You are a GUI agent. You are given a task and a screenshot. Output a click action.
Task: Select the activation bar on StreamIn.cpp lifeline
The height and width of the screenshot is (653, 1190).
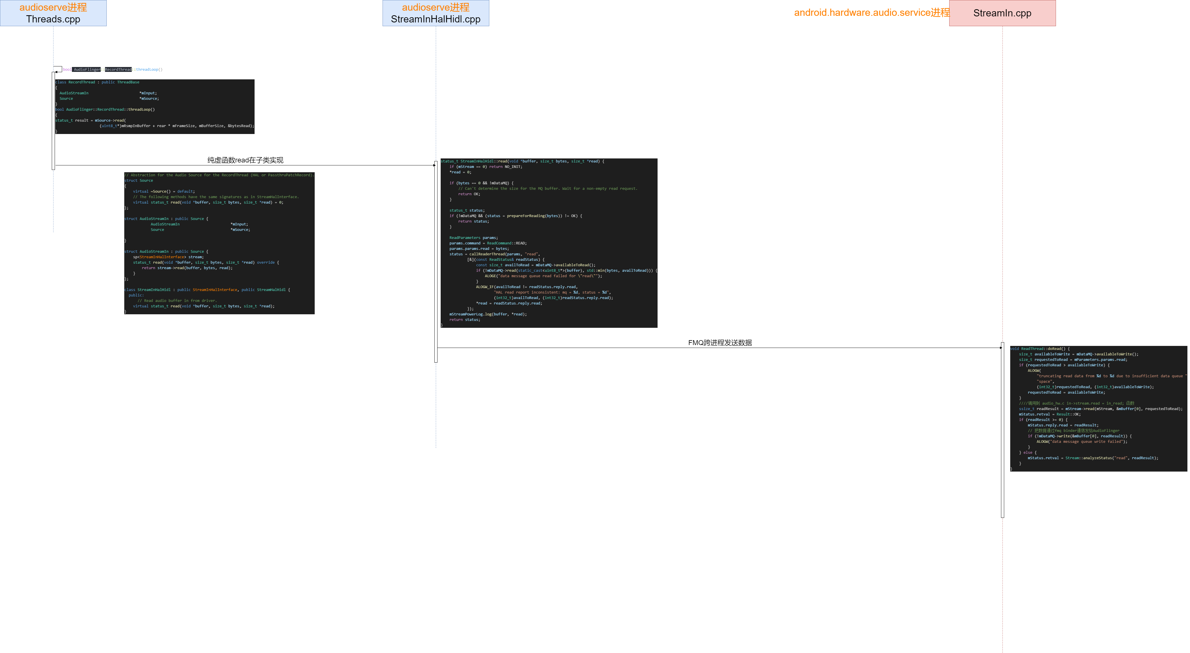coord(1002,430)
